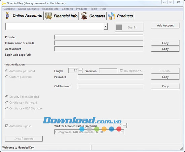
Task: Click the 'Authentication' group heading
Action: pos(15,64)
